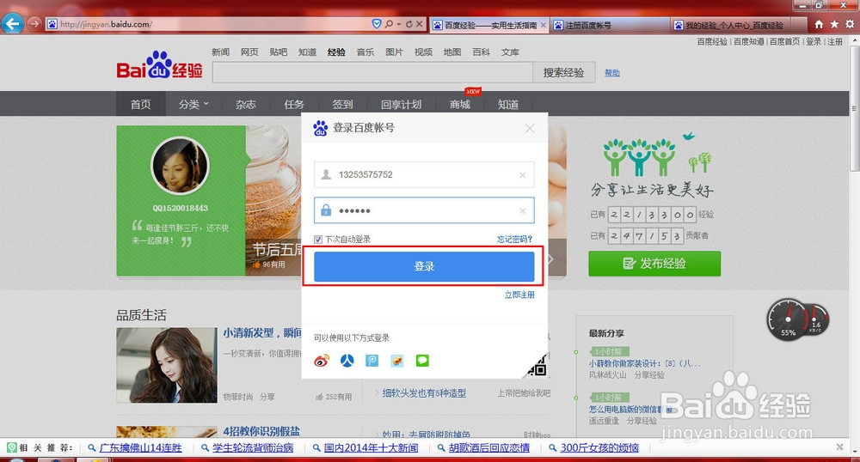The height and width of the screenshot is (462, 860).
Task: Open the 地图 link above the search box
Action: (452, 52)
